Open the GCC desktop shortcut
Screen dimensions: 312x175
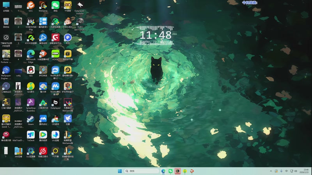coord(31,6)
